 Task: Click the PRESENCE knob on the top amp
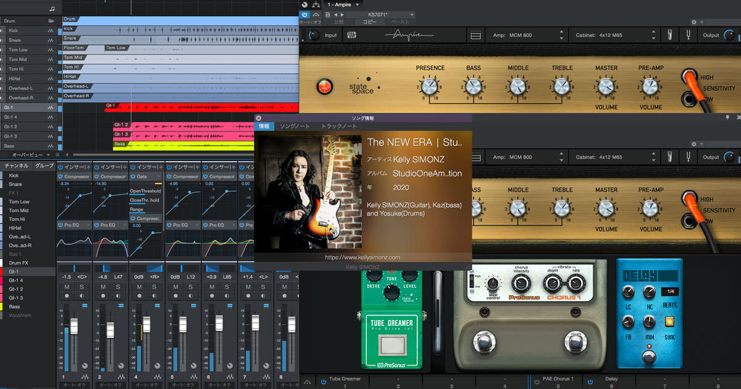tap(430, 86)
